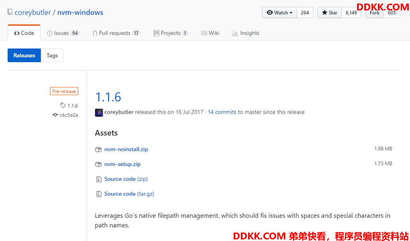Switch to the Issues tab
This screenshot has width=410, height=241.
[63, 33]
